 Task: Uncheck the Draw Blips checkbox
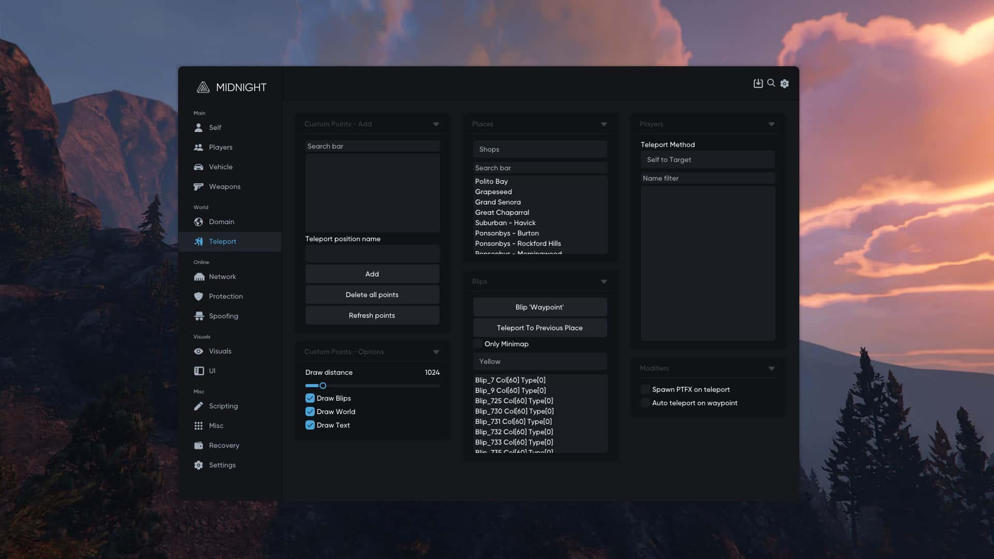tap(310, 398)
